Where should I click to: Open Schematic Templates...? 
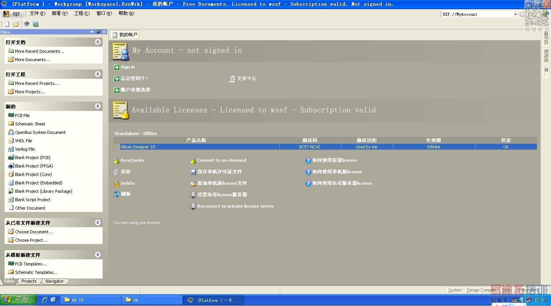click(x=36, y=272)
